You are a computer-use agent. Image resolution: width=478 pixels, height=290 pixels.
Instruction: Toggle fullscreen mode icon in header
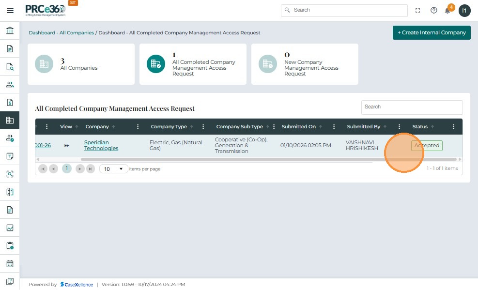pos(418,11)
